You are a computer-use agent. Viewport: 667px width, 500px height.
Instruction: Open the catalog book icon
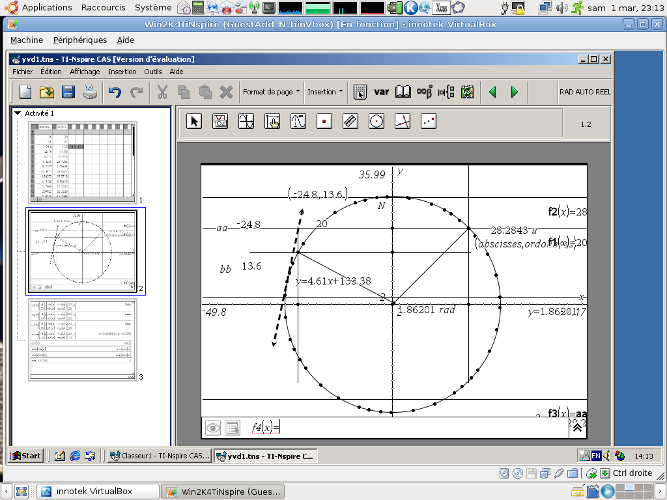(403, 92)
